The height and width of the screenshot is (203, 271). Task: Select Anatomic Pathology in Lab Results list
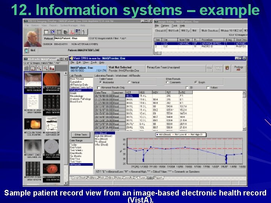(x=81, y=99)
